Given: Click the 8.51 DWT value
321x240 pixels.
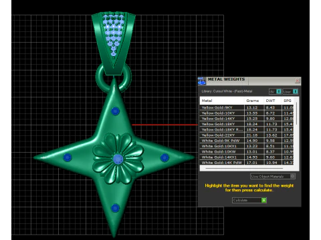Looking at the screenshot, I should 270,146.
